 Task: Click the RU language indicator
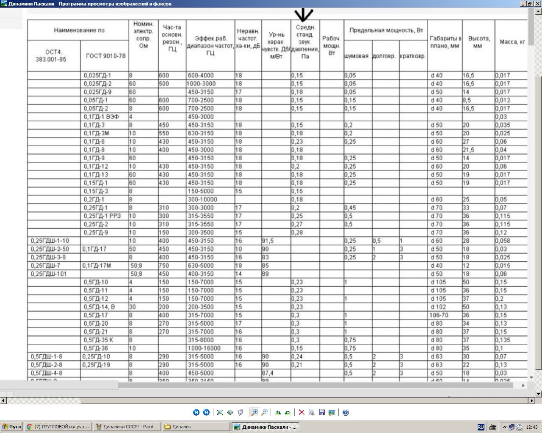[x=481, y=427]
